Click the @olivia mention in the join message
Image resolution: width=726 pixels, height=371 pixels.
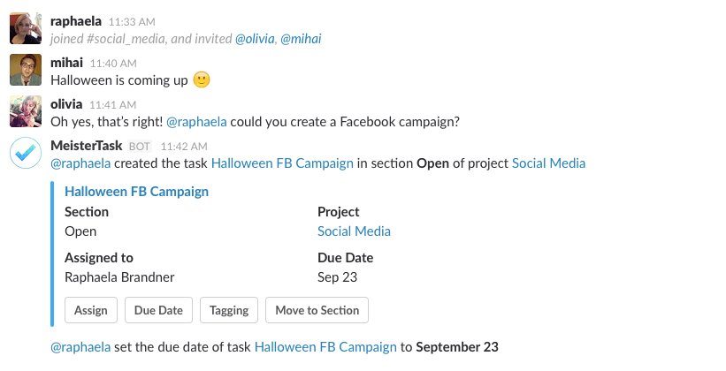255,38
